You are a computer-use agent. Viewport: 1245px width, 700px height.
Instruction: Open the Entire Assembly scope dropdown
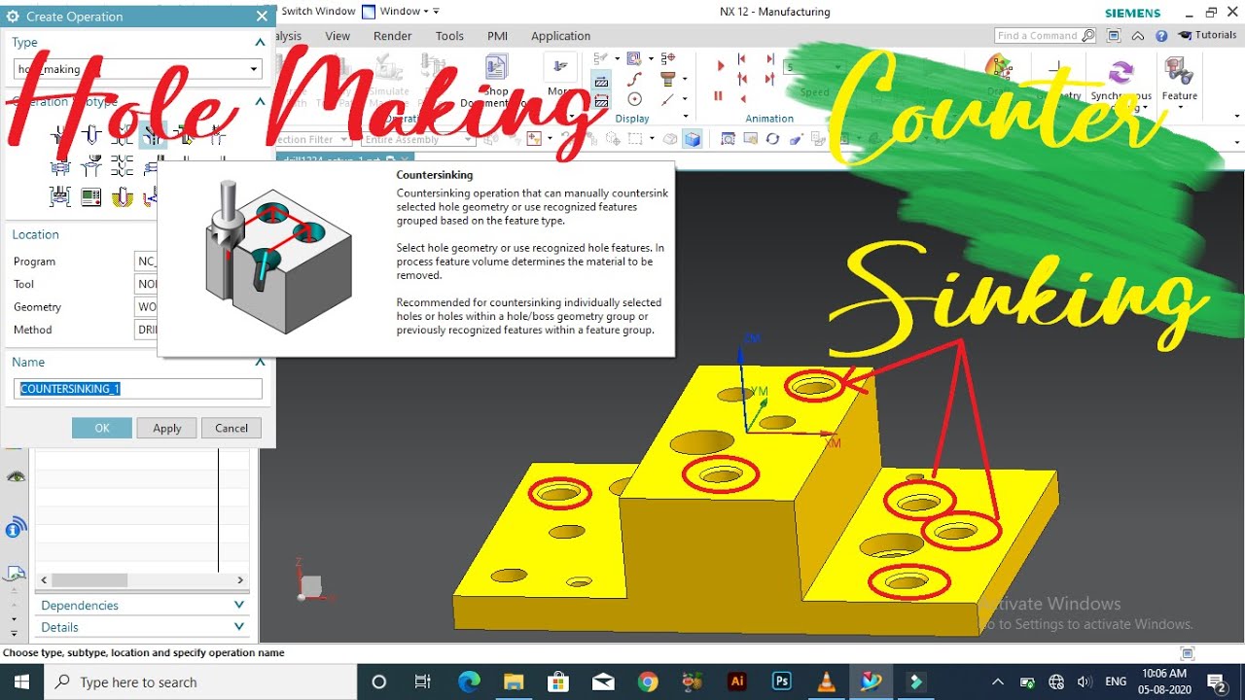click(419, 139)
